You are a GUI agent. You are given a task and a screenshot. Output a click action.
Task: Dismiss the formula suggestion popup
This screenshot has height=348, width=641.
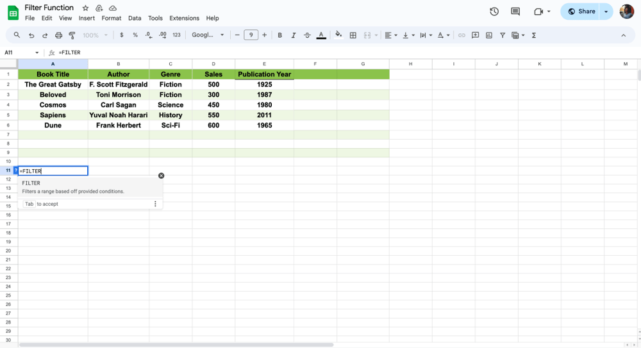(161, 176)
